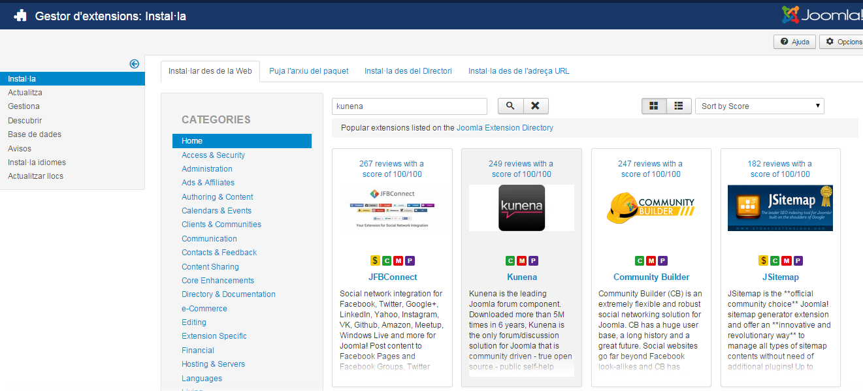Select the e-Commerce category
The image size is (863, 391).
[204, 308]
